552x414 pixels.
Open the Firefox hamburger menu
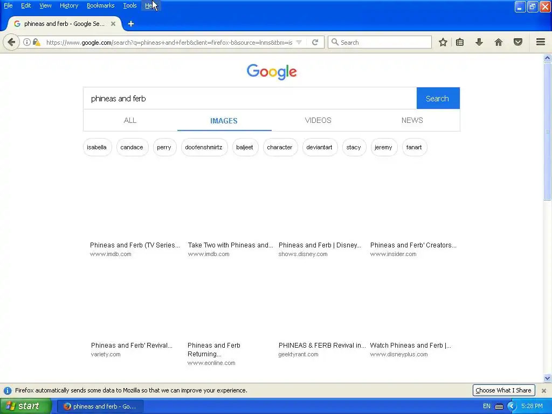tap(541, 42)
